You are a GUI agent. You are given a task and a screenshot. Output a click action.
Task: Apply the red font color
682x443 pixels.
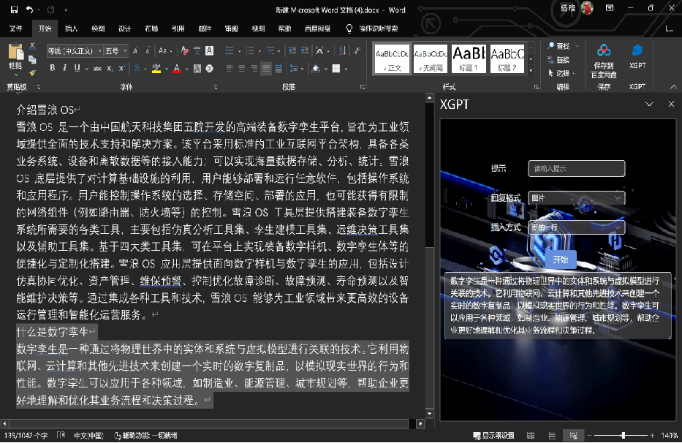coord(177,68)
